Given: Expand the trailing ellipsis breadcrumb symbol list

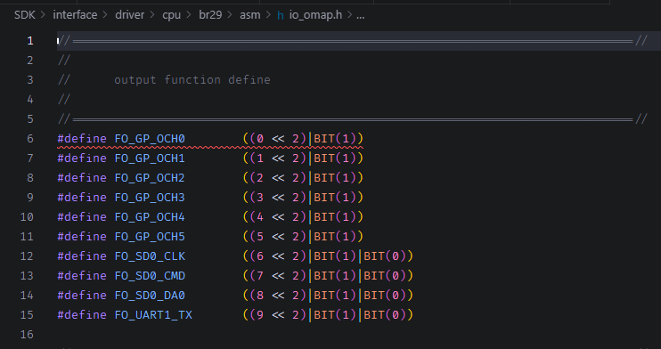Looking at the screenshot, I should [x=361, y=16].
